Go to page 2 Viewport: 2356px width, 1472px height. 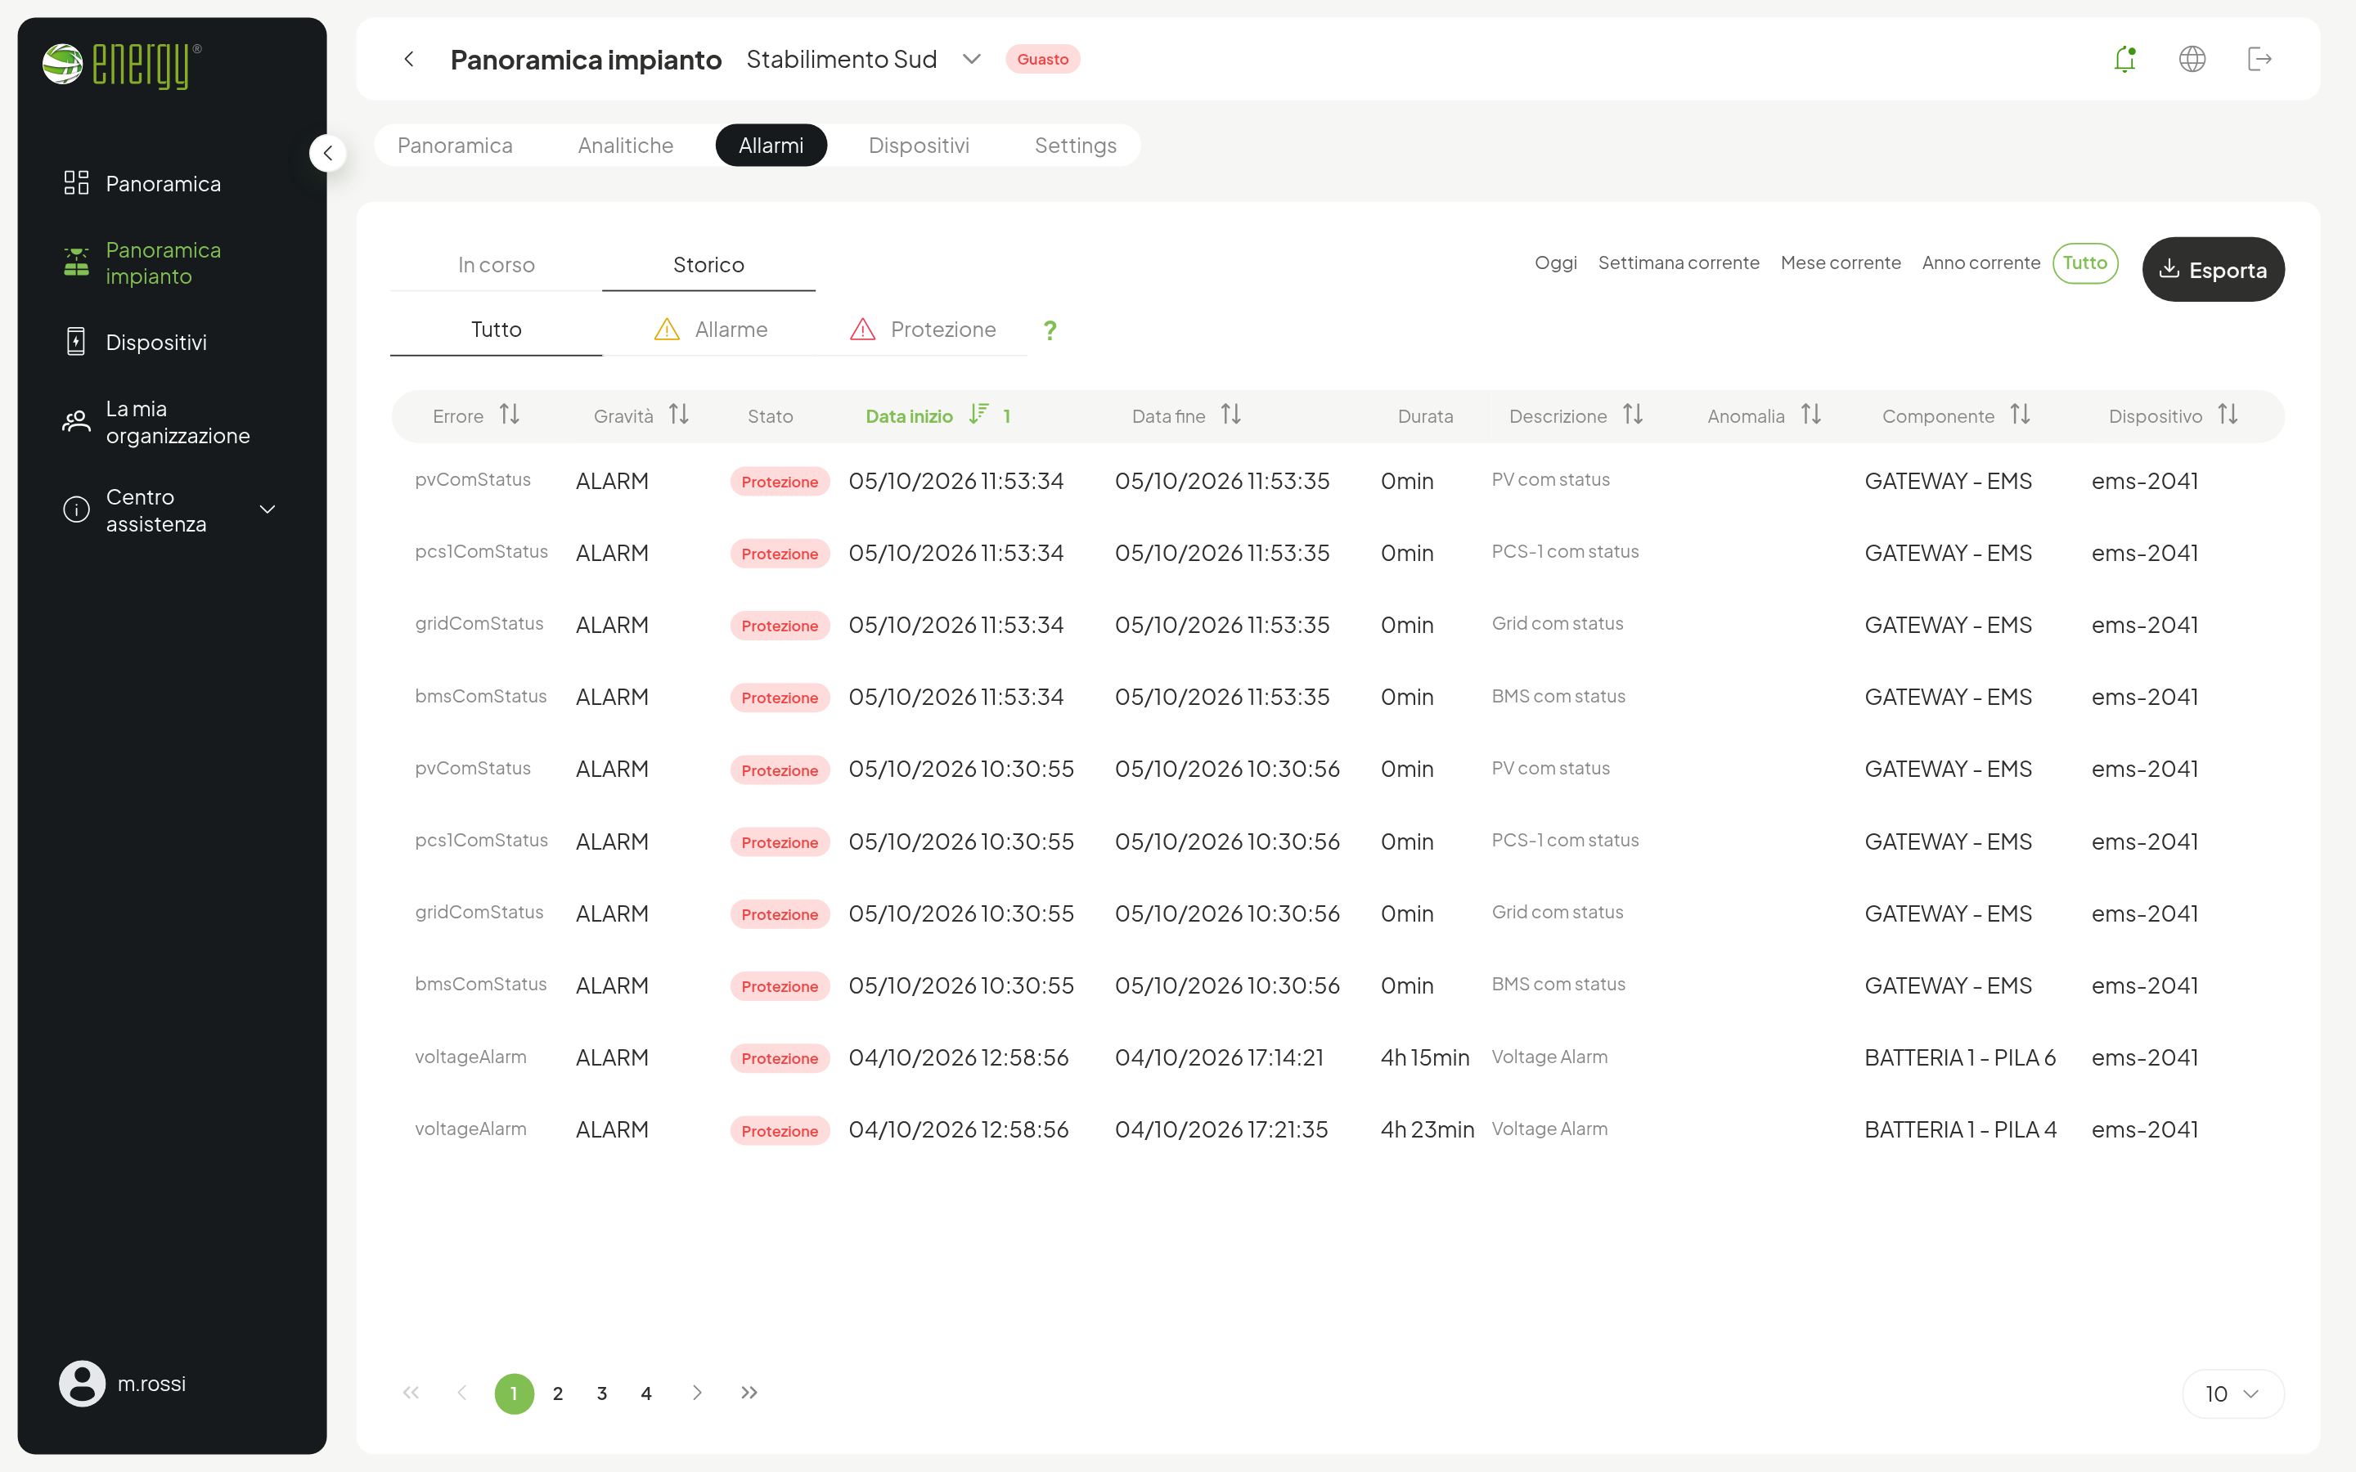[x=558, y=1393]
